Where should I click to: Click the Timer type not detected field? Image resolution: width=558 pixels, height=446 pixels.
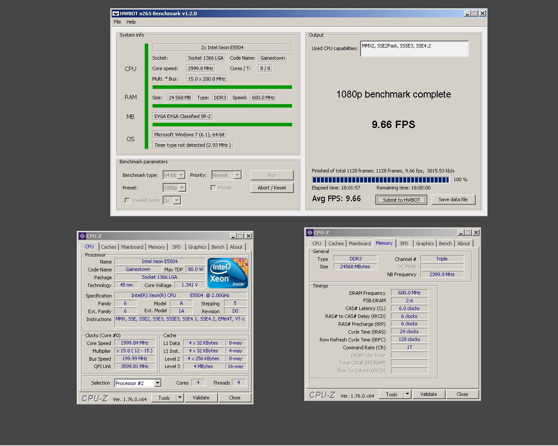point(193,145)
